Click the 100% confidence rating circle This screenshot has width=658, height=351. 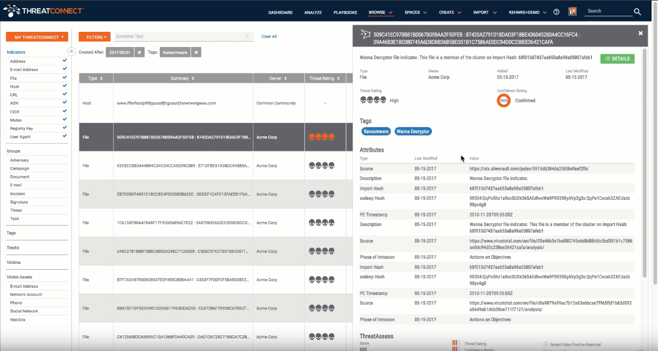[x=503, y=101]
